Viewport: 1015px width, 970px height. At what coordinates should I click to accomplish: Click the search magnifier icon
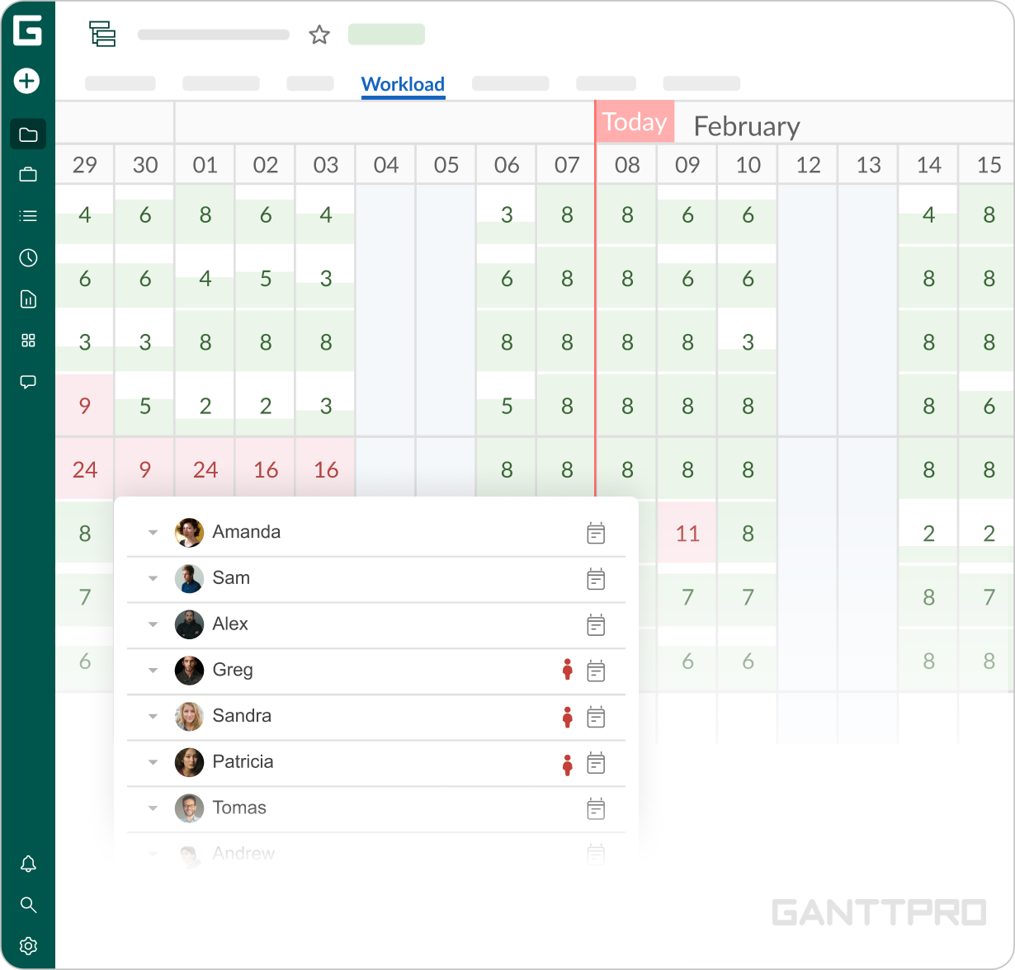coord(28,905)
